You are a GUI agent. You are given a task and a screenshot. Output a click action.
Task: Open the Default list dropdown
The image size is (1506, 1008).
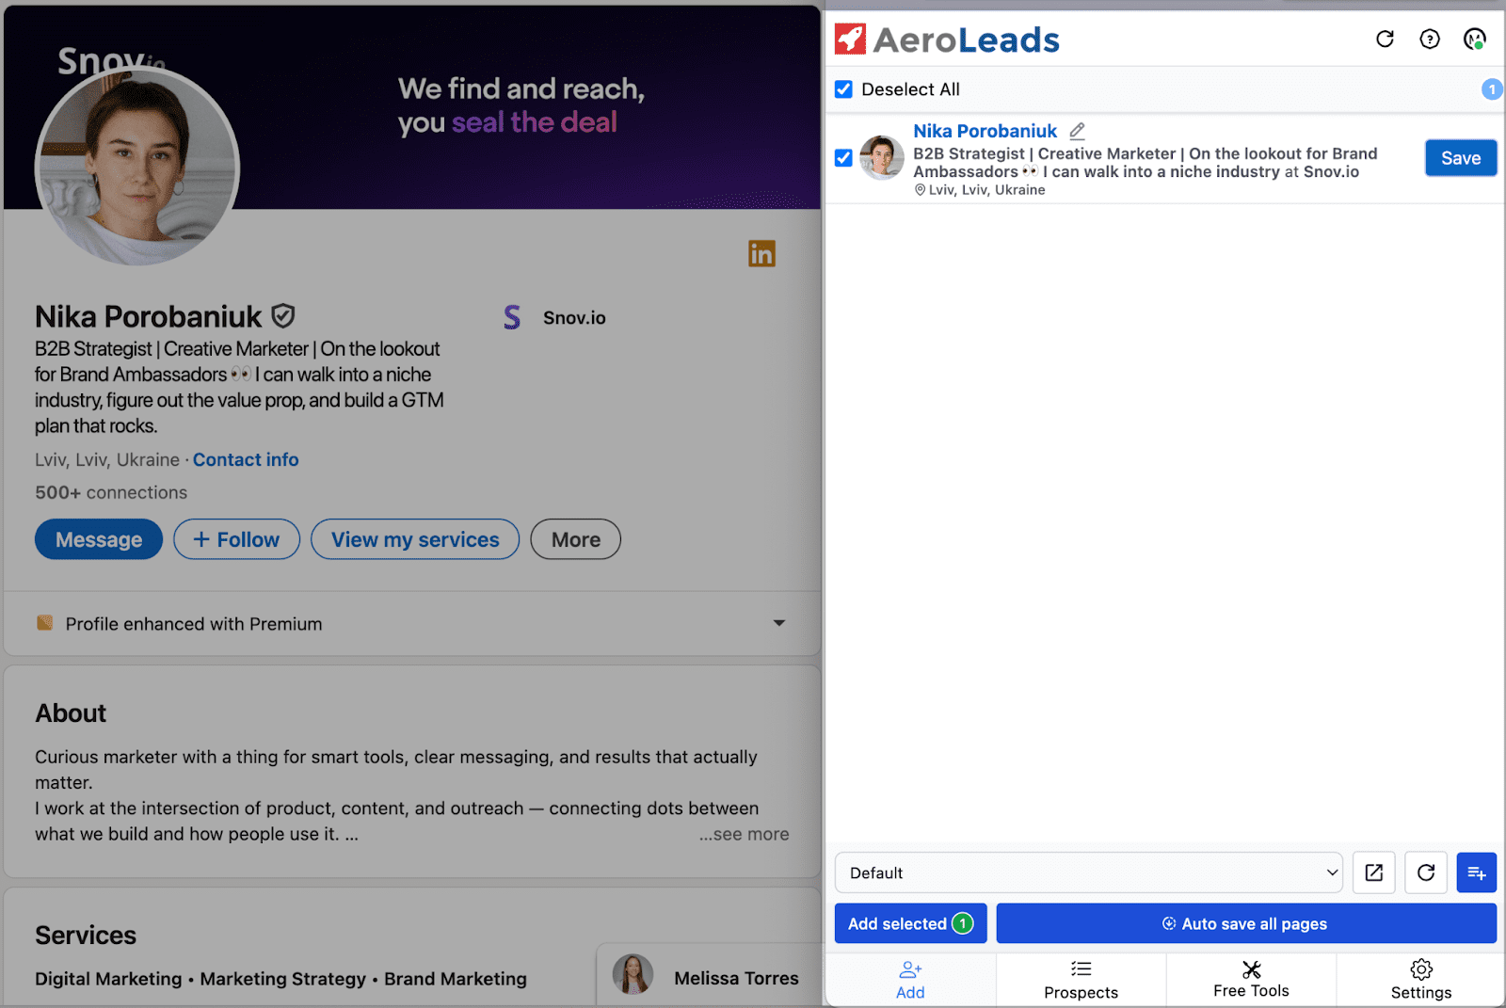coord(1087,872)
